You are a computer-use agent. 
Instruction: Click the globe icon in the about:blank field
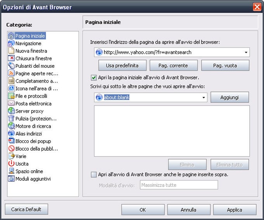click(x=99, y=97)
